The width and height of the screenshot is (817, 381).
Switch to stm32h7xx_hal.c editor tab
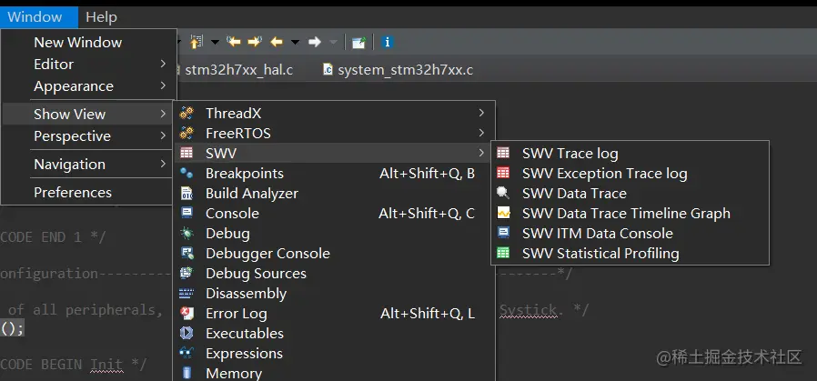click(x=238, y=70)
